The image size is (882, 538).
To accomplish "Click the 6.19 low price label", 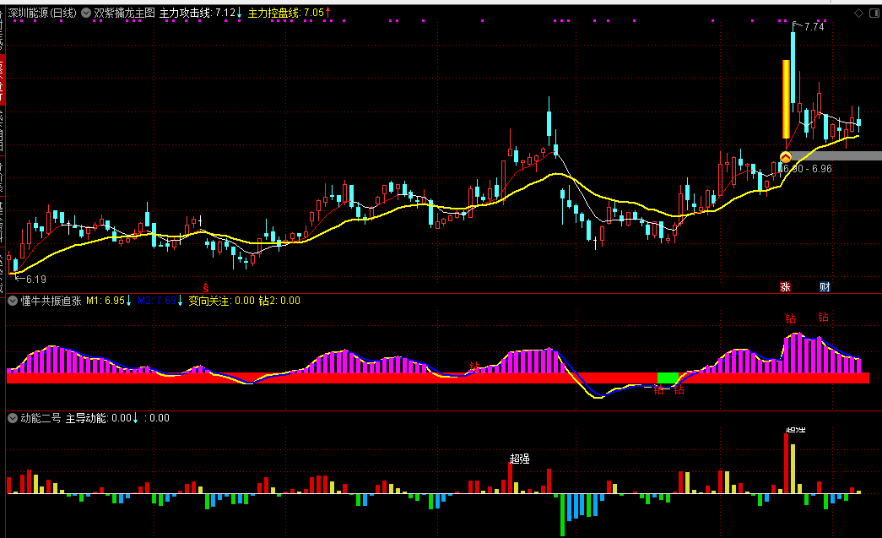I will [x=36, y=279].
